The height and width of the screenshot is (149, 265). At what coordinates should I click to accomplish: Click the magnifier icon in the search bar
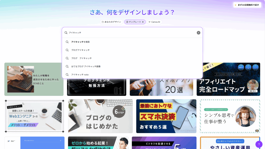coord(66,33)
